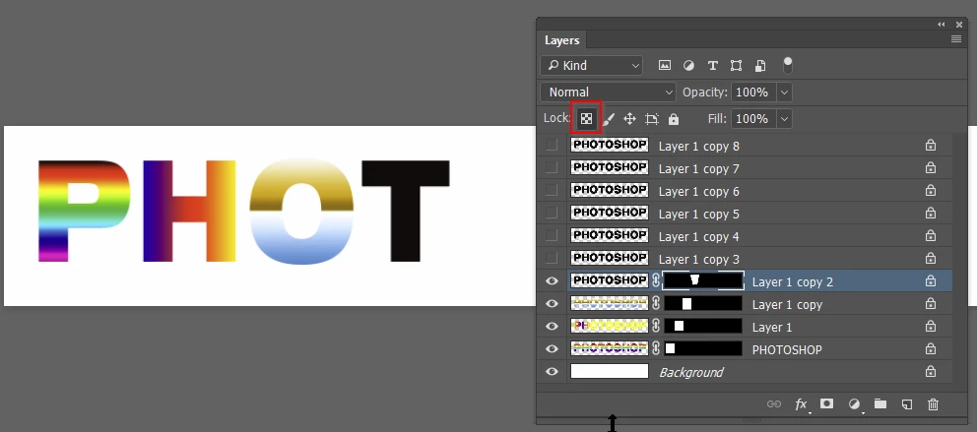Click the lock all icon
Viewport: 977px width, 432px height.
(x=674, y=119)
